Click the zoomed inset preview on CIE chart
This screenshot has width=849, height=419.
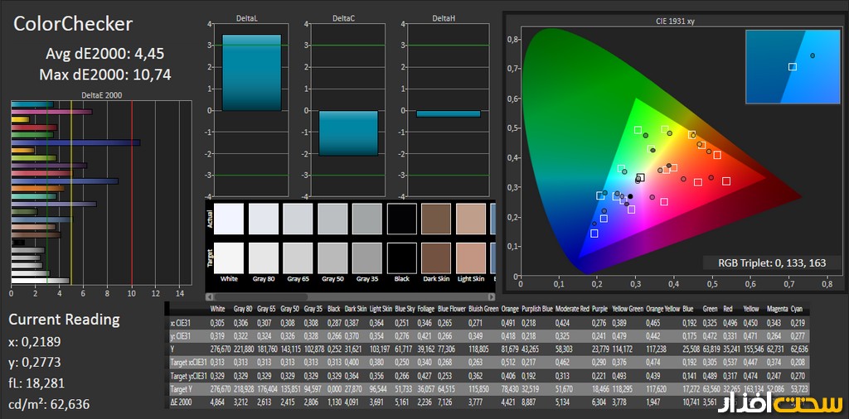coord(792,66)
